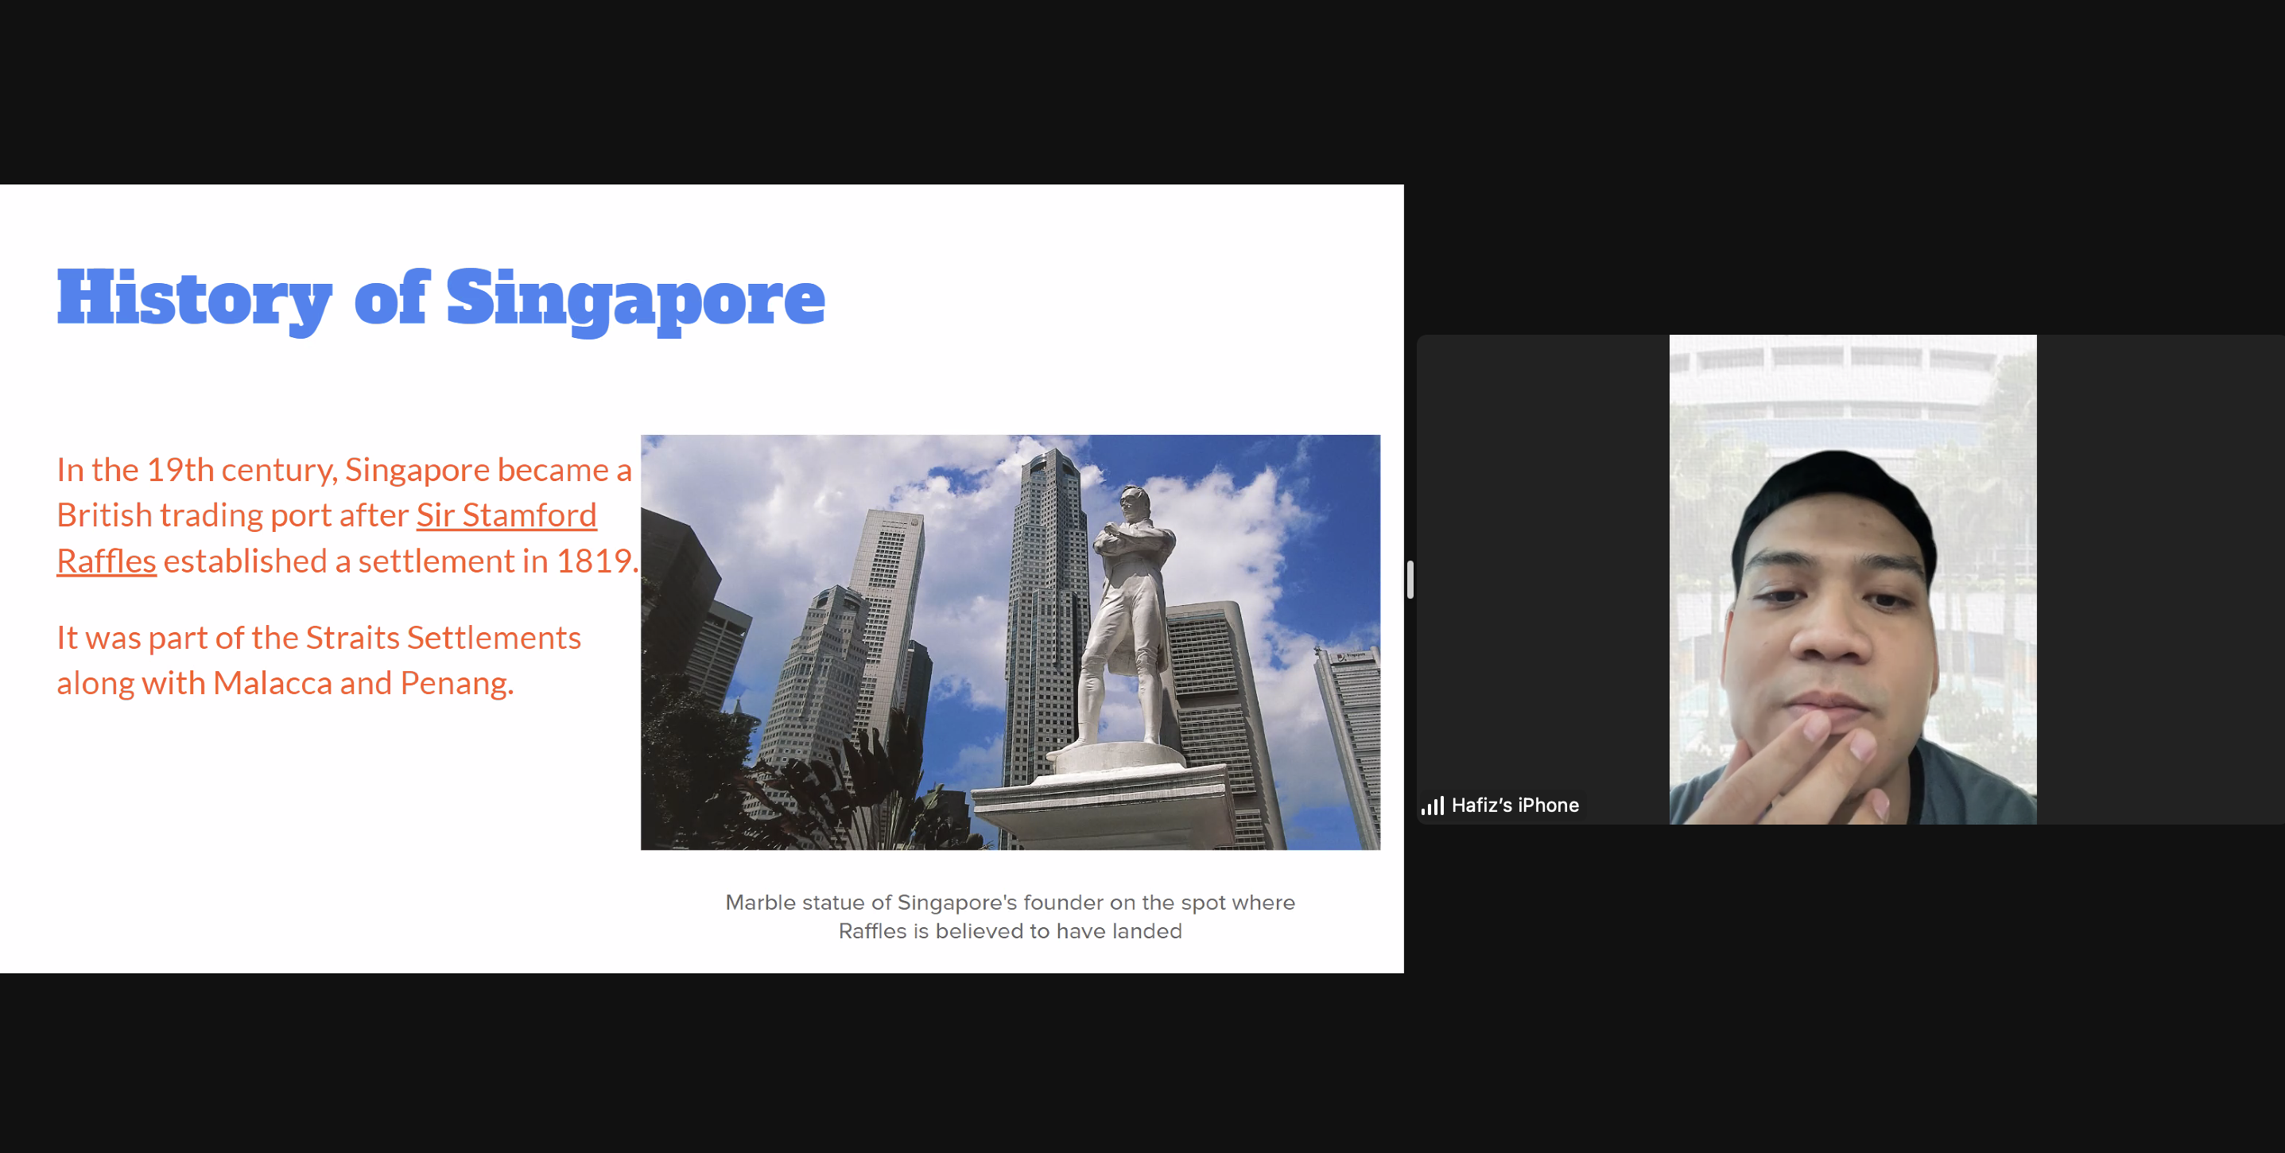Image resolution: width=2285 pixels, height=1153 pixels.
Task: Click the vertical divider handle between slide and video
Action: pyautogui.click(x=1410, y=579)
